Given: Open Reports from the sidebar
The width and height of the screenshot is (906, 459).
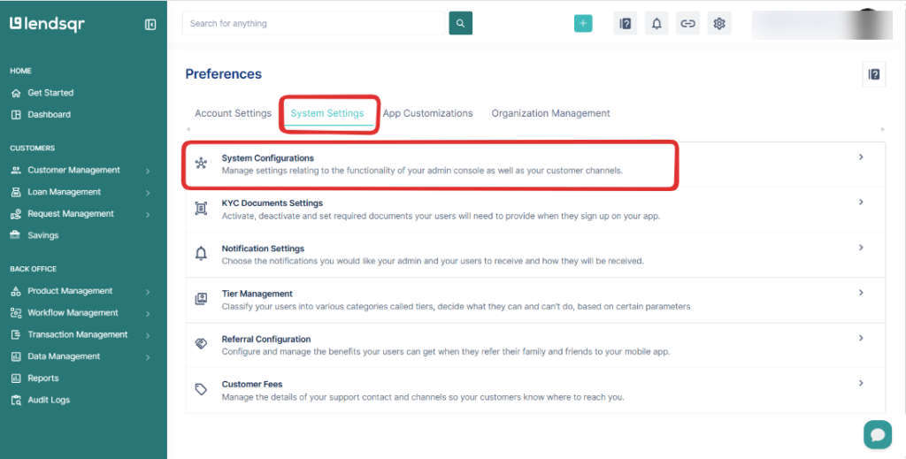Looking at the screenshot, I should coord(43,379).
